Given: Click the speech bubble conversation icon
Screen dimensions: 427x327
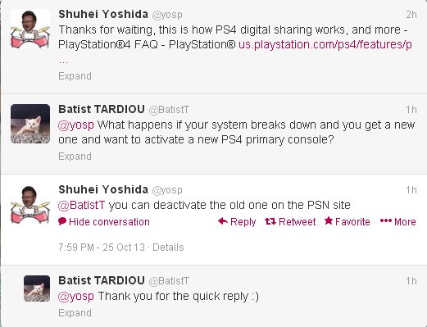Looking at the screenshot, I should 62,221.
